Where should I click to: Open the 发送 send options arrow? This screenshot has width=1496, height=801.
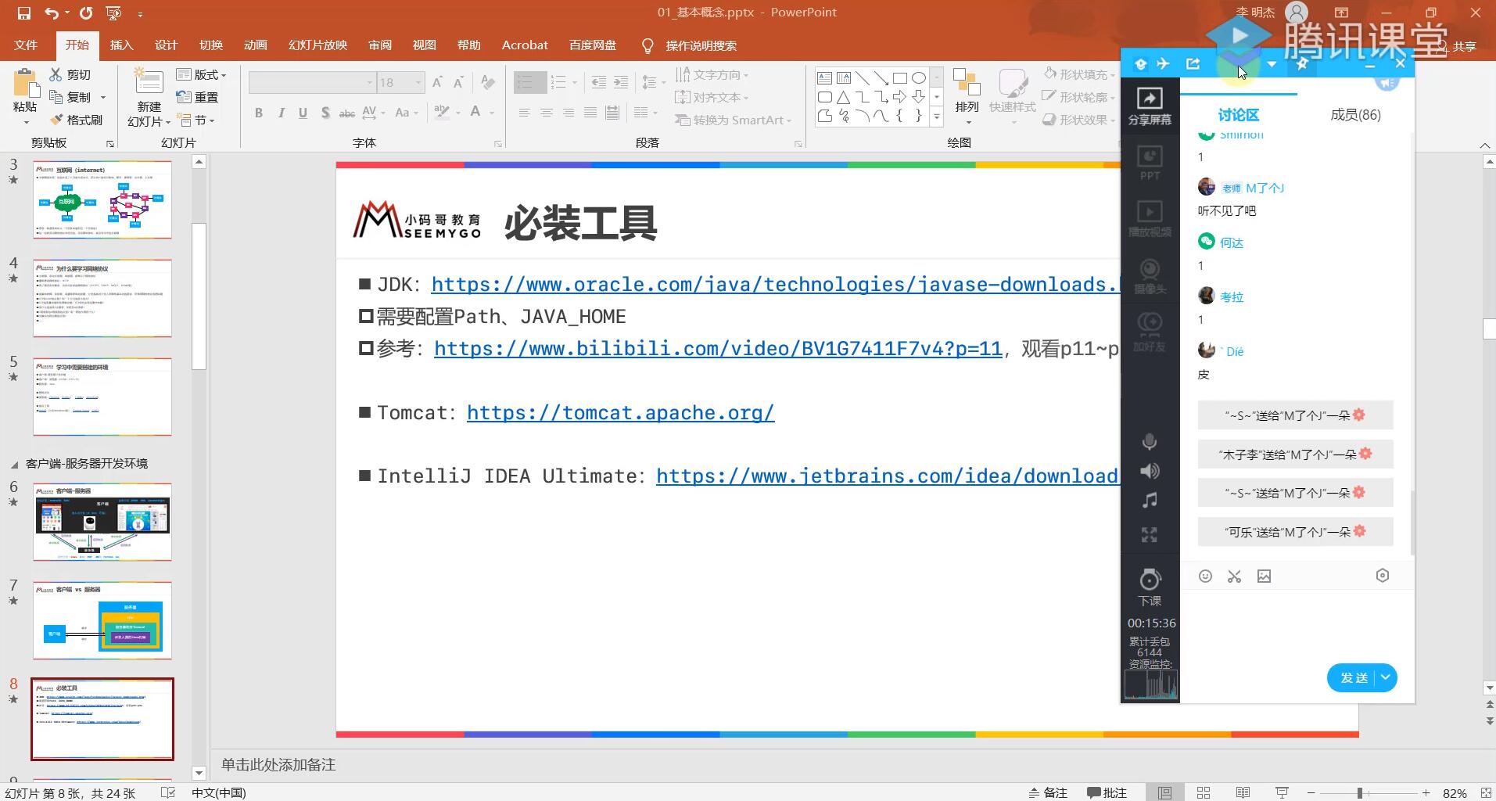[x=1385, y=677]
